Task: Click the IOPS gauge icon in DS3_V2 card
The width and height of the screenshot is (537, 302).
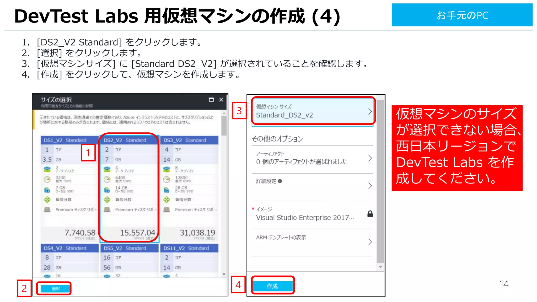Action: (x=167, y=180)
